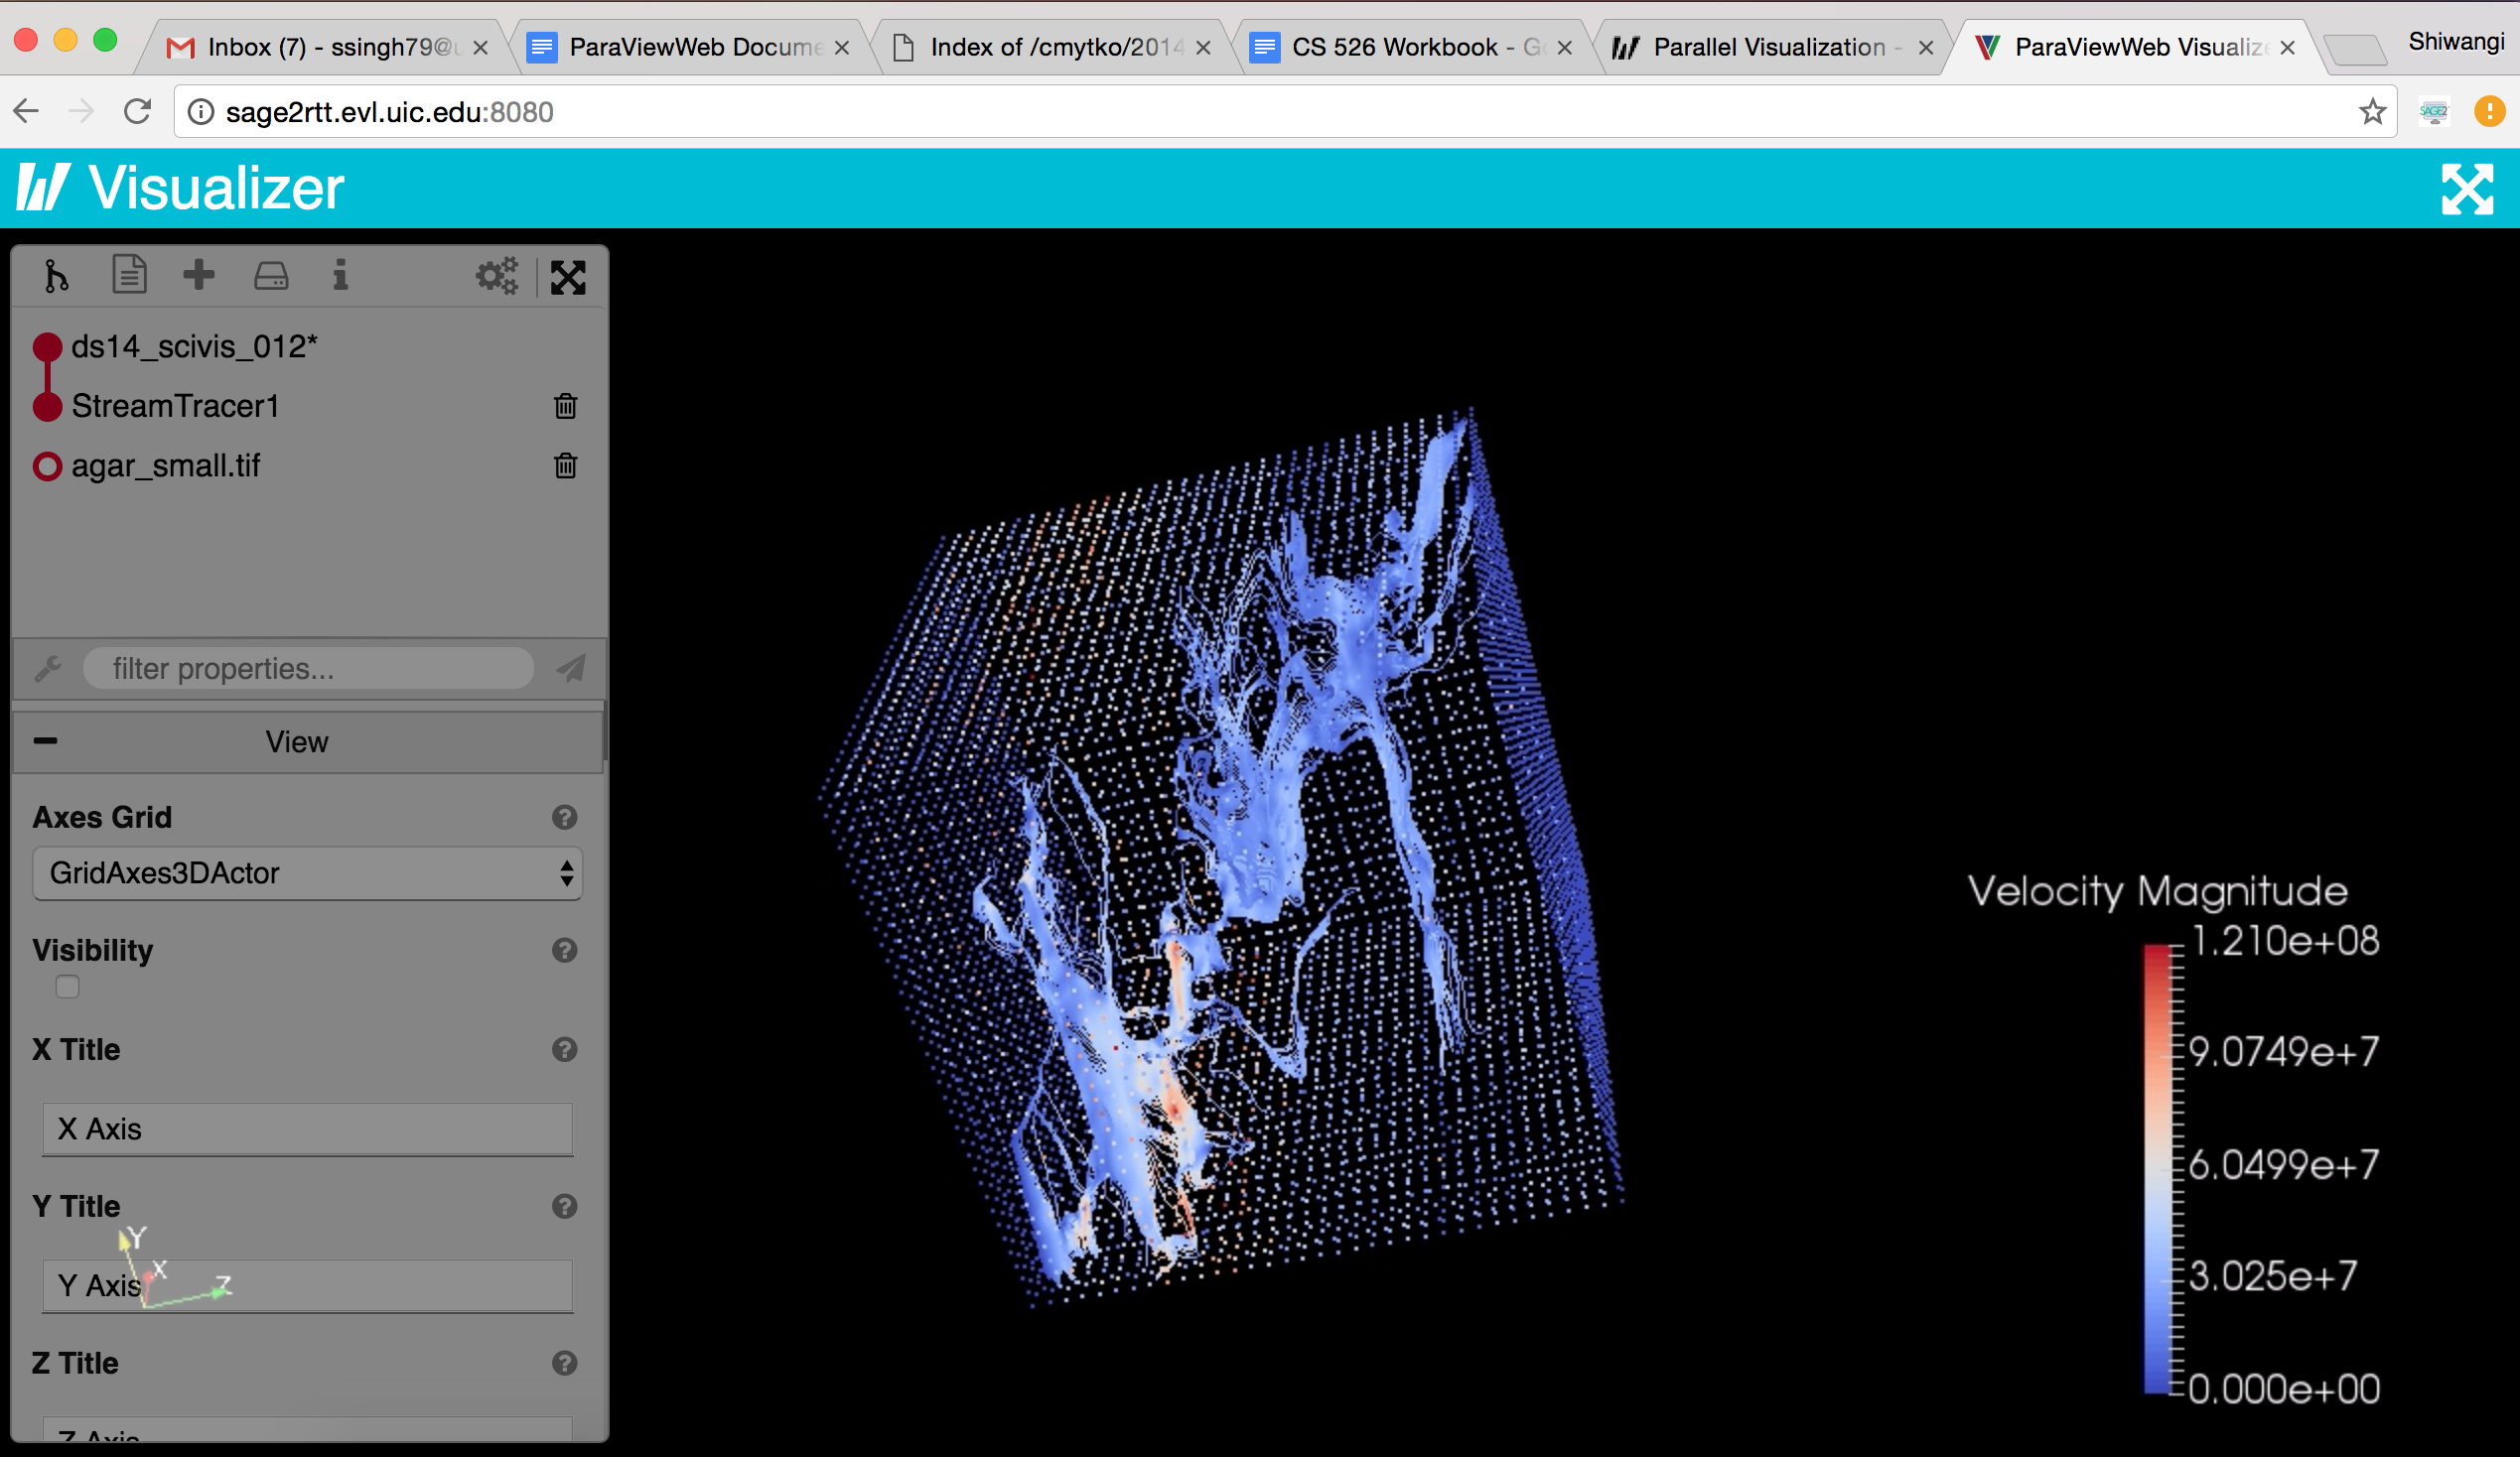Screen dimensions: 2520x1457
Task: Open the save data drive icon
Action: click(271, 276)
